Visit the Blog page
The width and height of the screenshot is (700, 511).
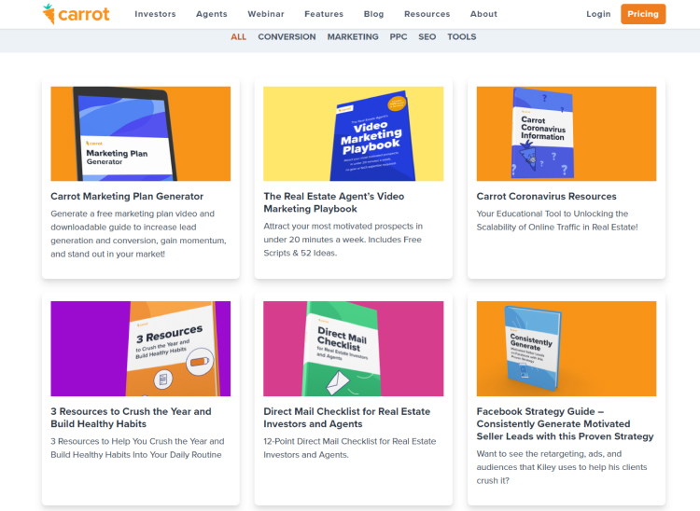coord(373,14)
